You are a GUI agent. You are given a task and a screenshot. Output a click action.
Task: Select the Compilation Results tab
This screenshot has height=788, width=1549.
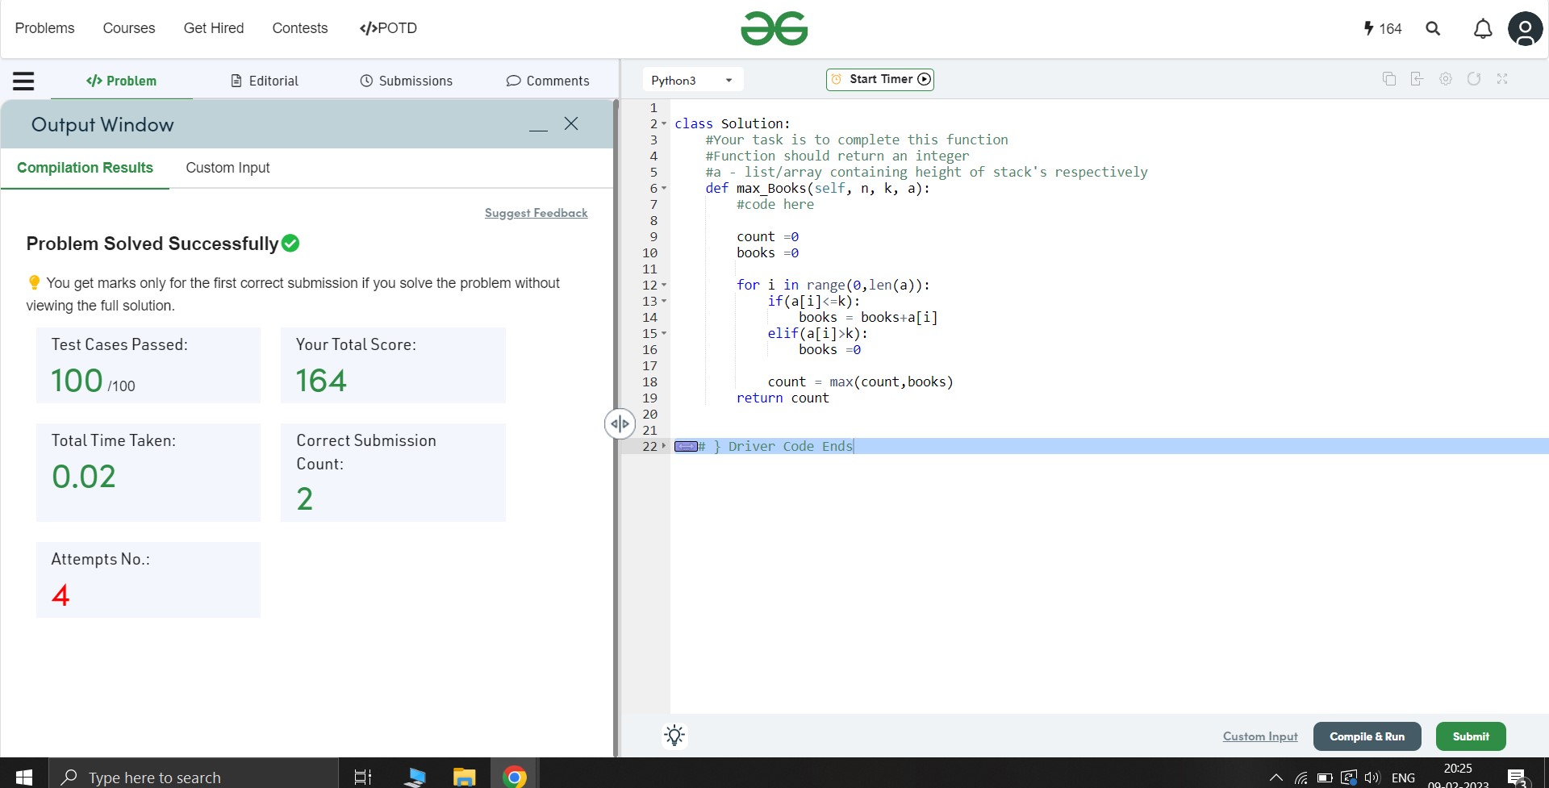pos(85,168)
